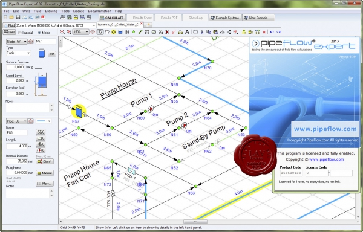Screen dimensions: 363x232
Task: Click the zoom out magnifier icon
Action: 62,32
